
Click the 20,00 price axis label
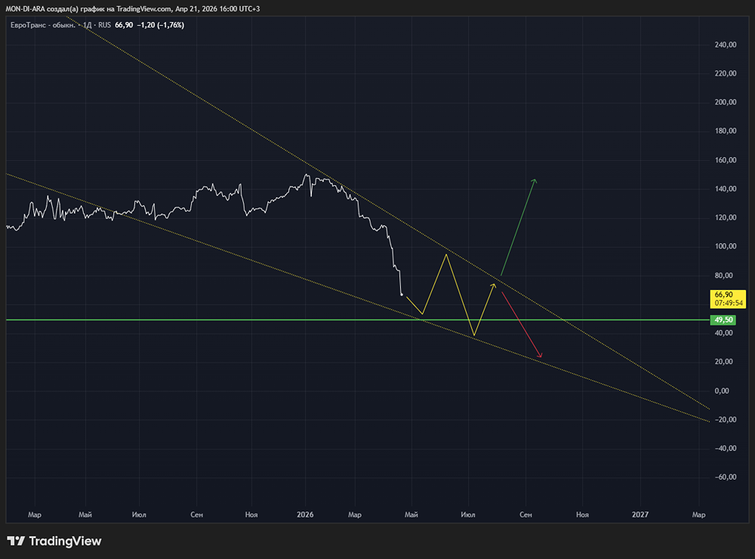[724, 361]
